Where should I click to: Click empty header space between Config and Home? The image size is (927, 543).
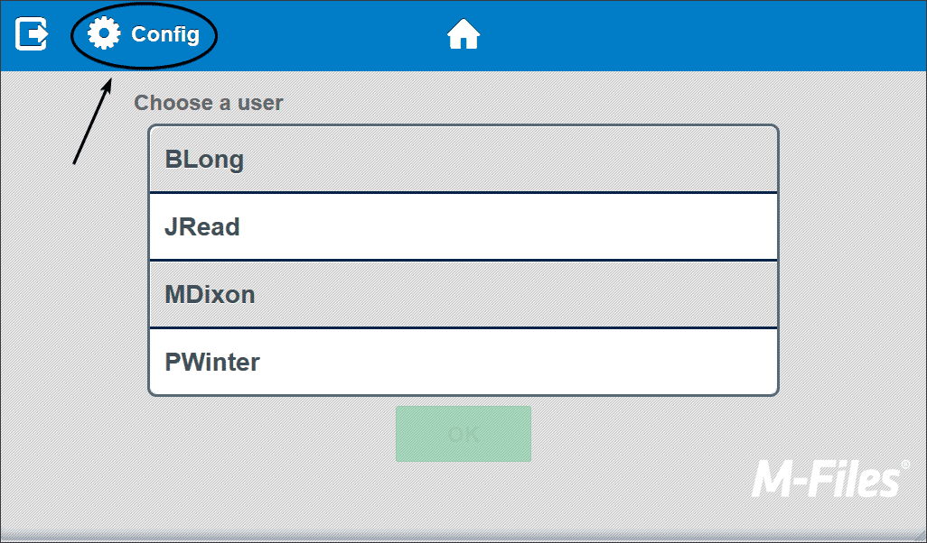click(334, 34)
